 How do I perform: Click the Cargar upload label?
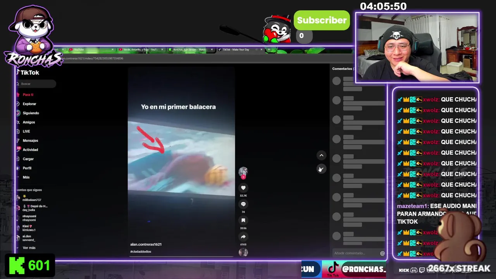pyautogui.click(x=28, y=159)
